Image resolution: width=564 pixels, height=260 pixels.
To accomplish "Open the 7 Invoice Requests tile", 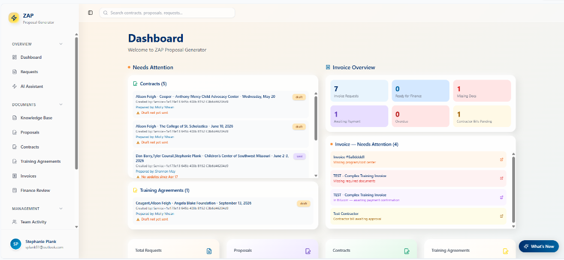I will tap(359, 91).
